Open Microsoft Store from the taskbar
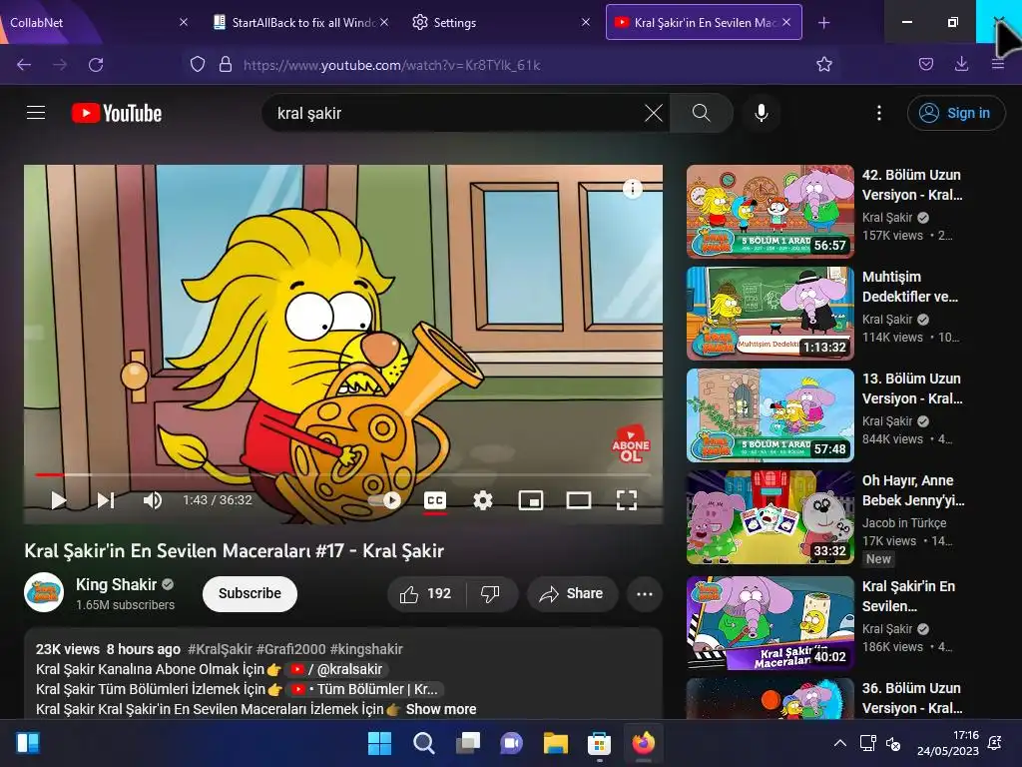The image size is (1022, 767). pos(599,743)
